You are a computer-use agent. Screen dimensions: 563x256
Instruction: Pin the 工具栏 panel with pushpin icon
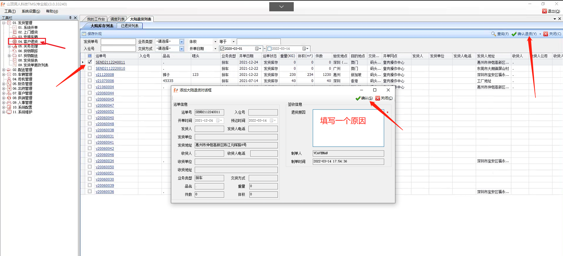(70, 18)
